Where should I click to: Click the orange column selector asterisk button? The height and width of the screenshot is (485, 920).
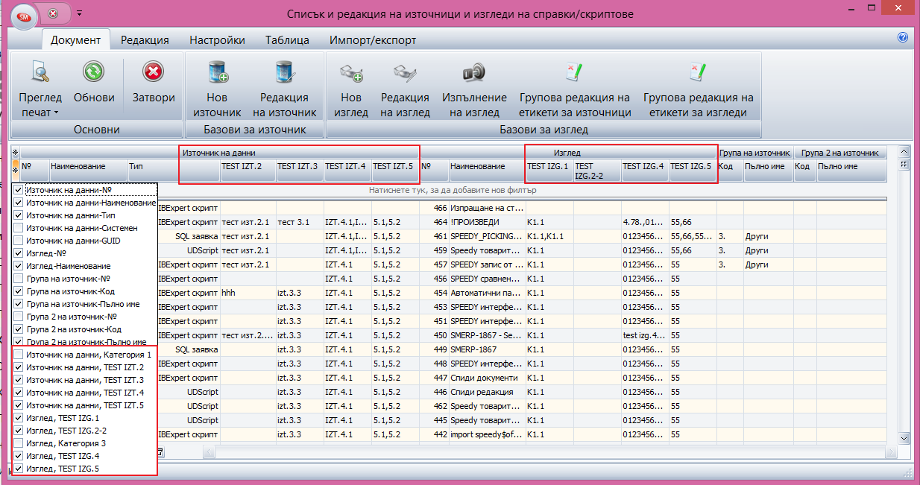tap(15, 171)
